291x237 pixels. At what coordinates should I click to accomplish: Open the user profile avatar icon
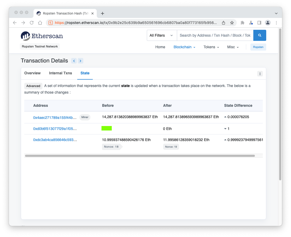[268, 23]
